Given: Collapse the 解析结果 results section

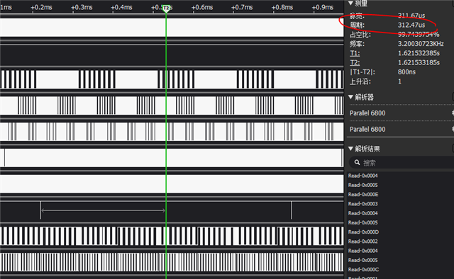Looking at the screenshot, I should pyautogui.click(x=350, y=149).
